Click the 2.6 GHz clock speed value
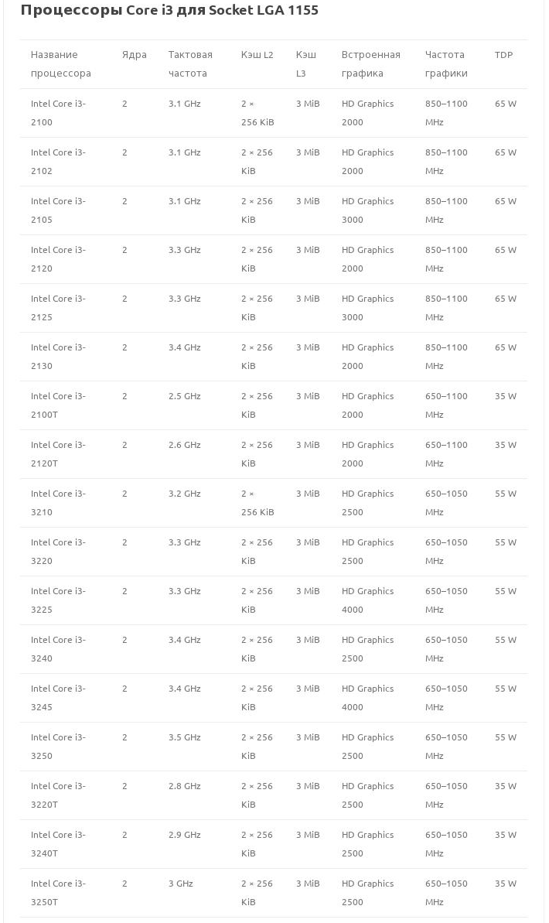 click(184, 445)
